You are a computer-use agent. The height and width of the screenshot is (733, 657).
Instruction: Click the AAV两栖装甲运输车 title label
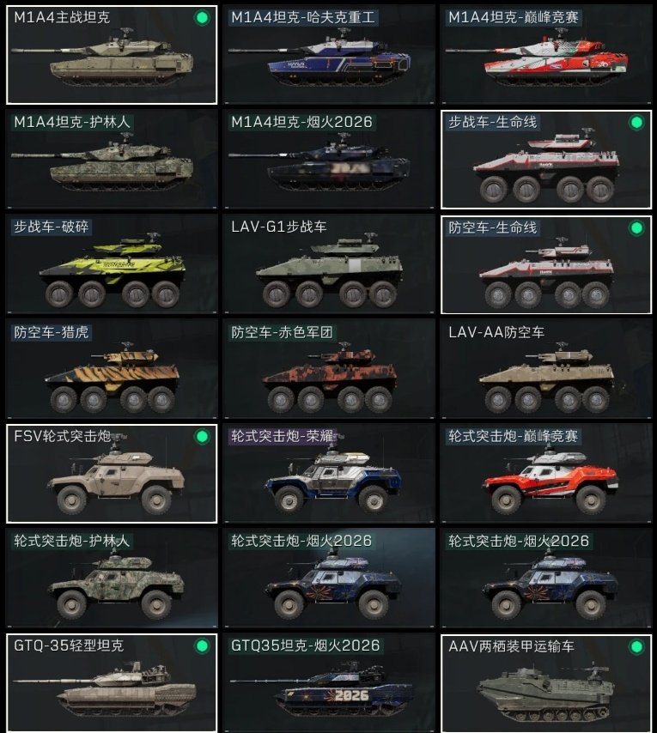511,646
